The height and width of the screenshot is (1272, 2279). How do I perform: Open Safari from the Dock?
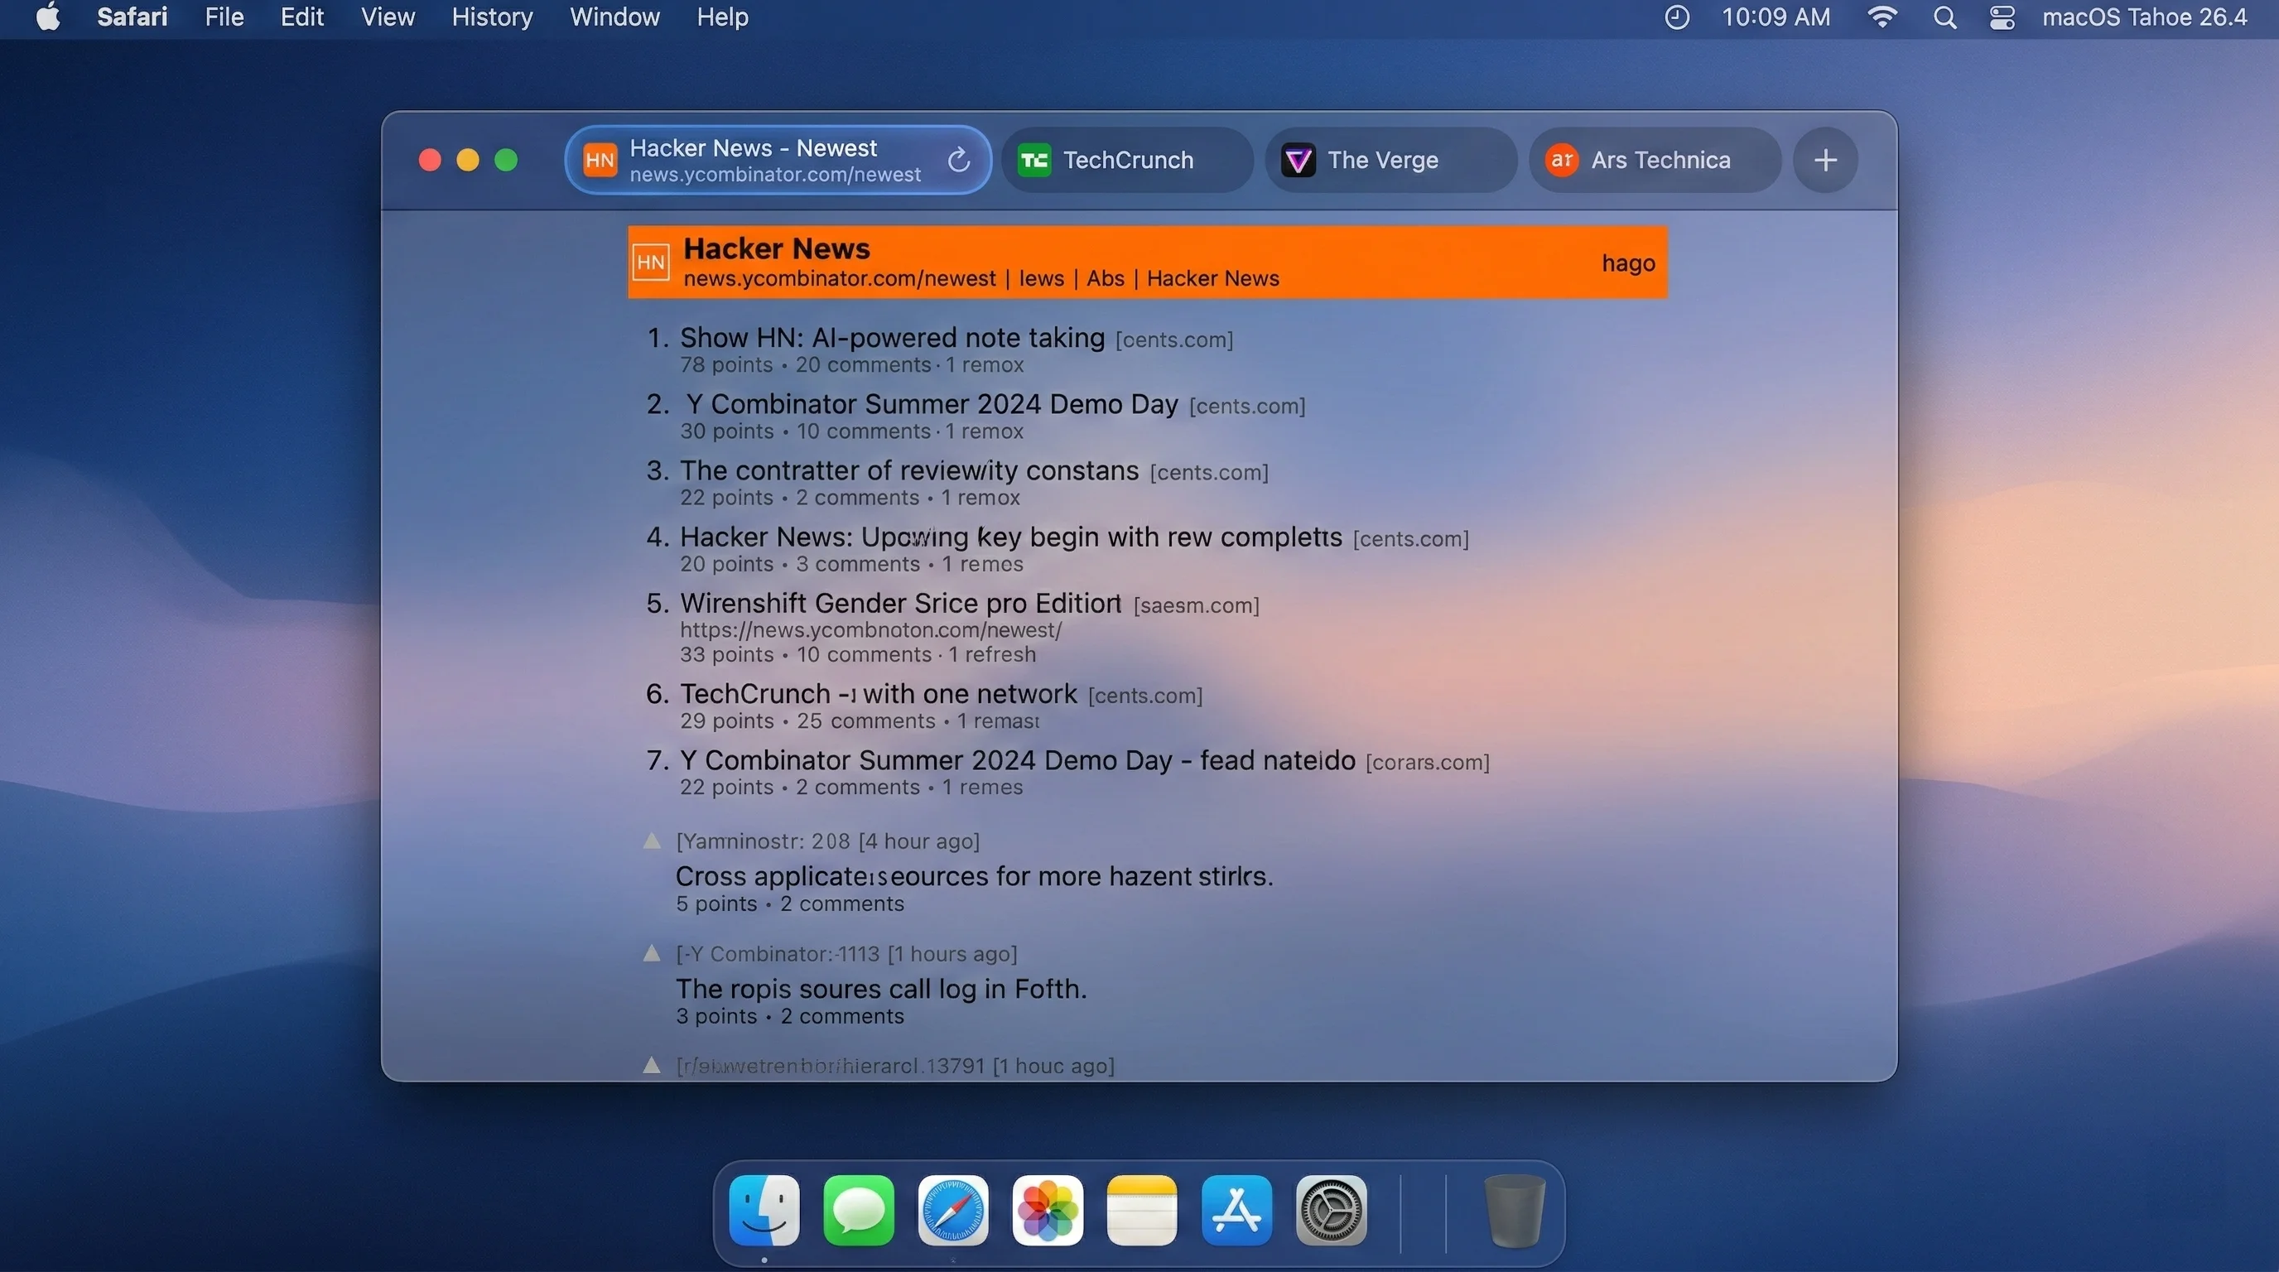953,1210
